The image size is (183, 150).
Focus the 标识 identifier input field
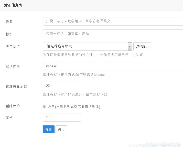tap(113, 34)
